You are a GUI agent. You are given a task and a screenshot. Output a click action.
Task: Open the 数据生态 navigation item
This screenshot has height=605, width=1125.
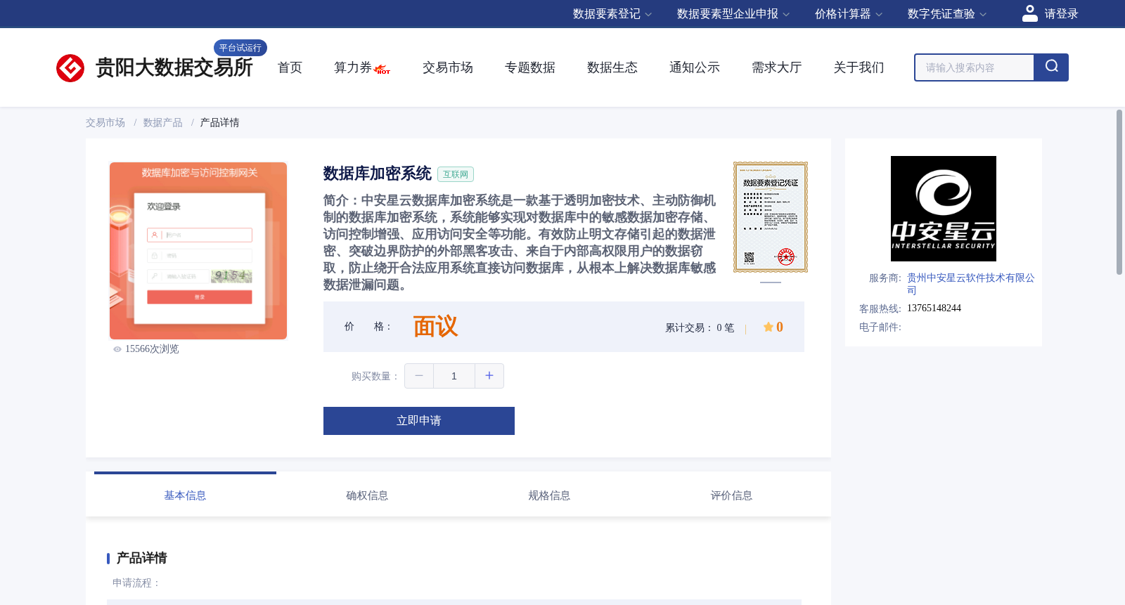[612, 67]
